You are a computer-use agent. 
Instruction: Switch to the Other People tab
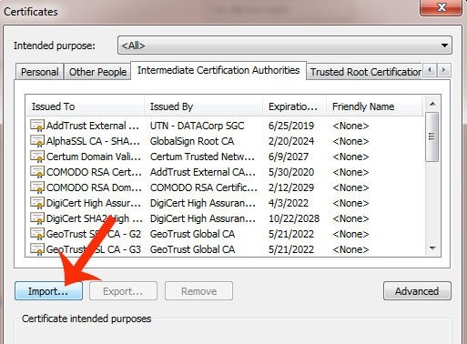[97, 72]
